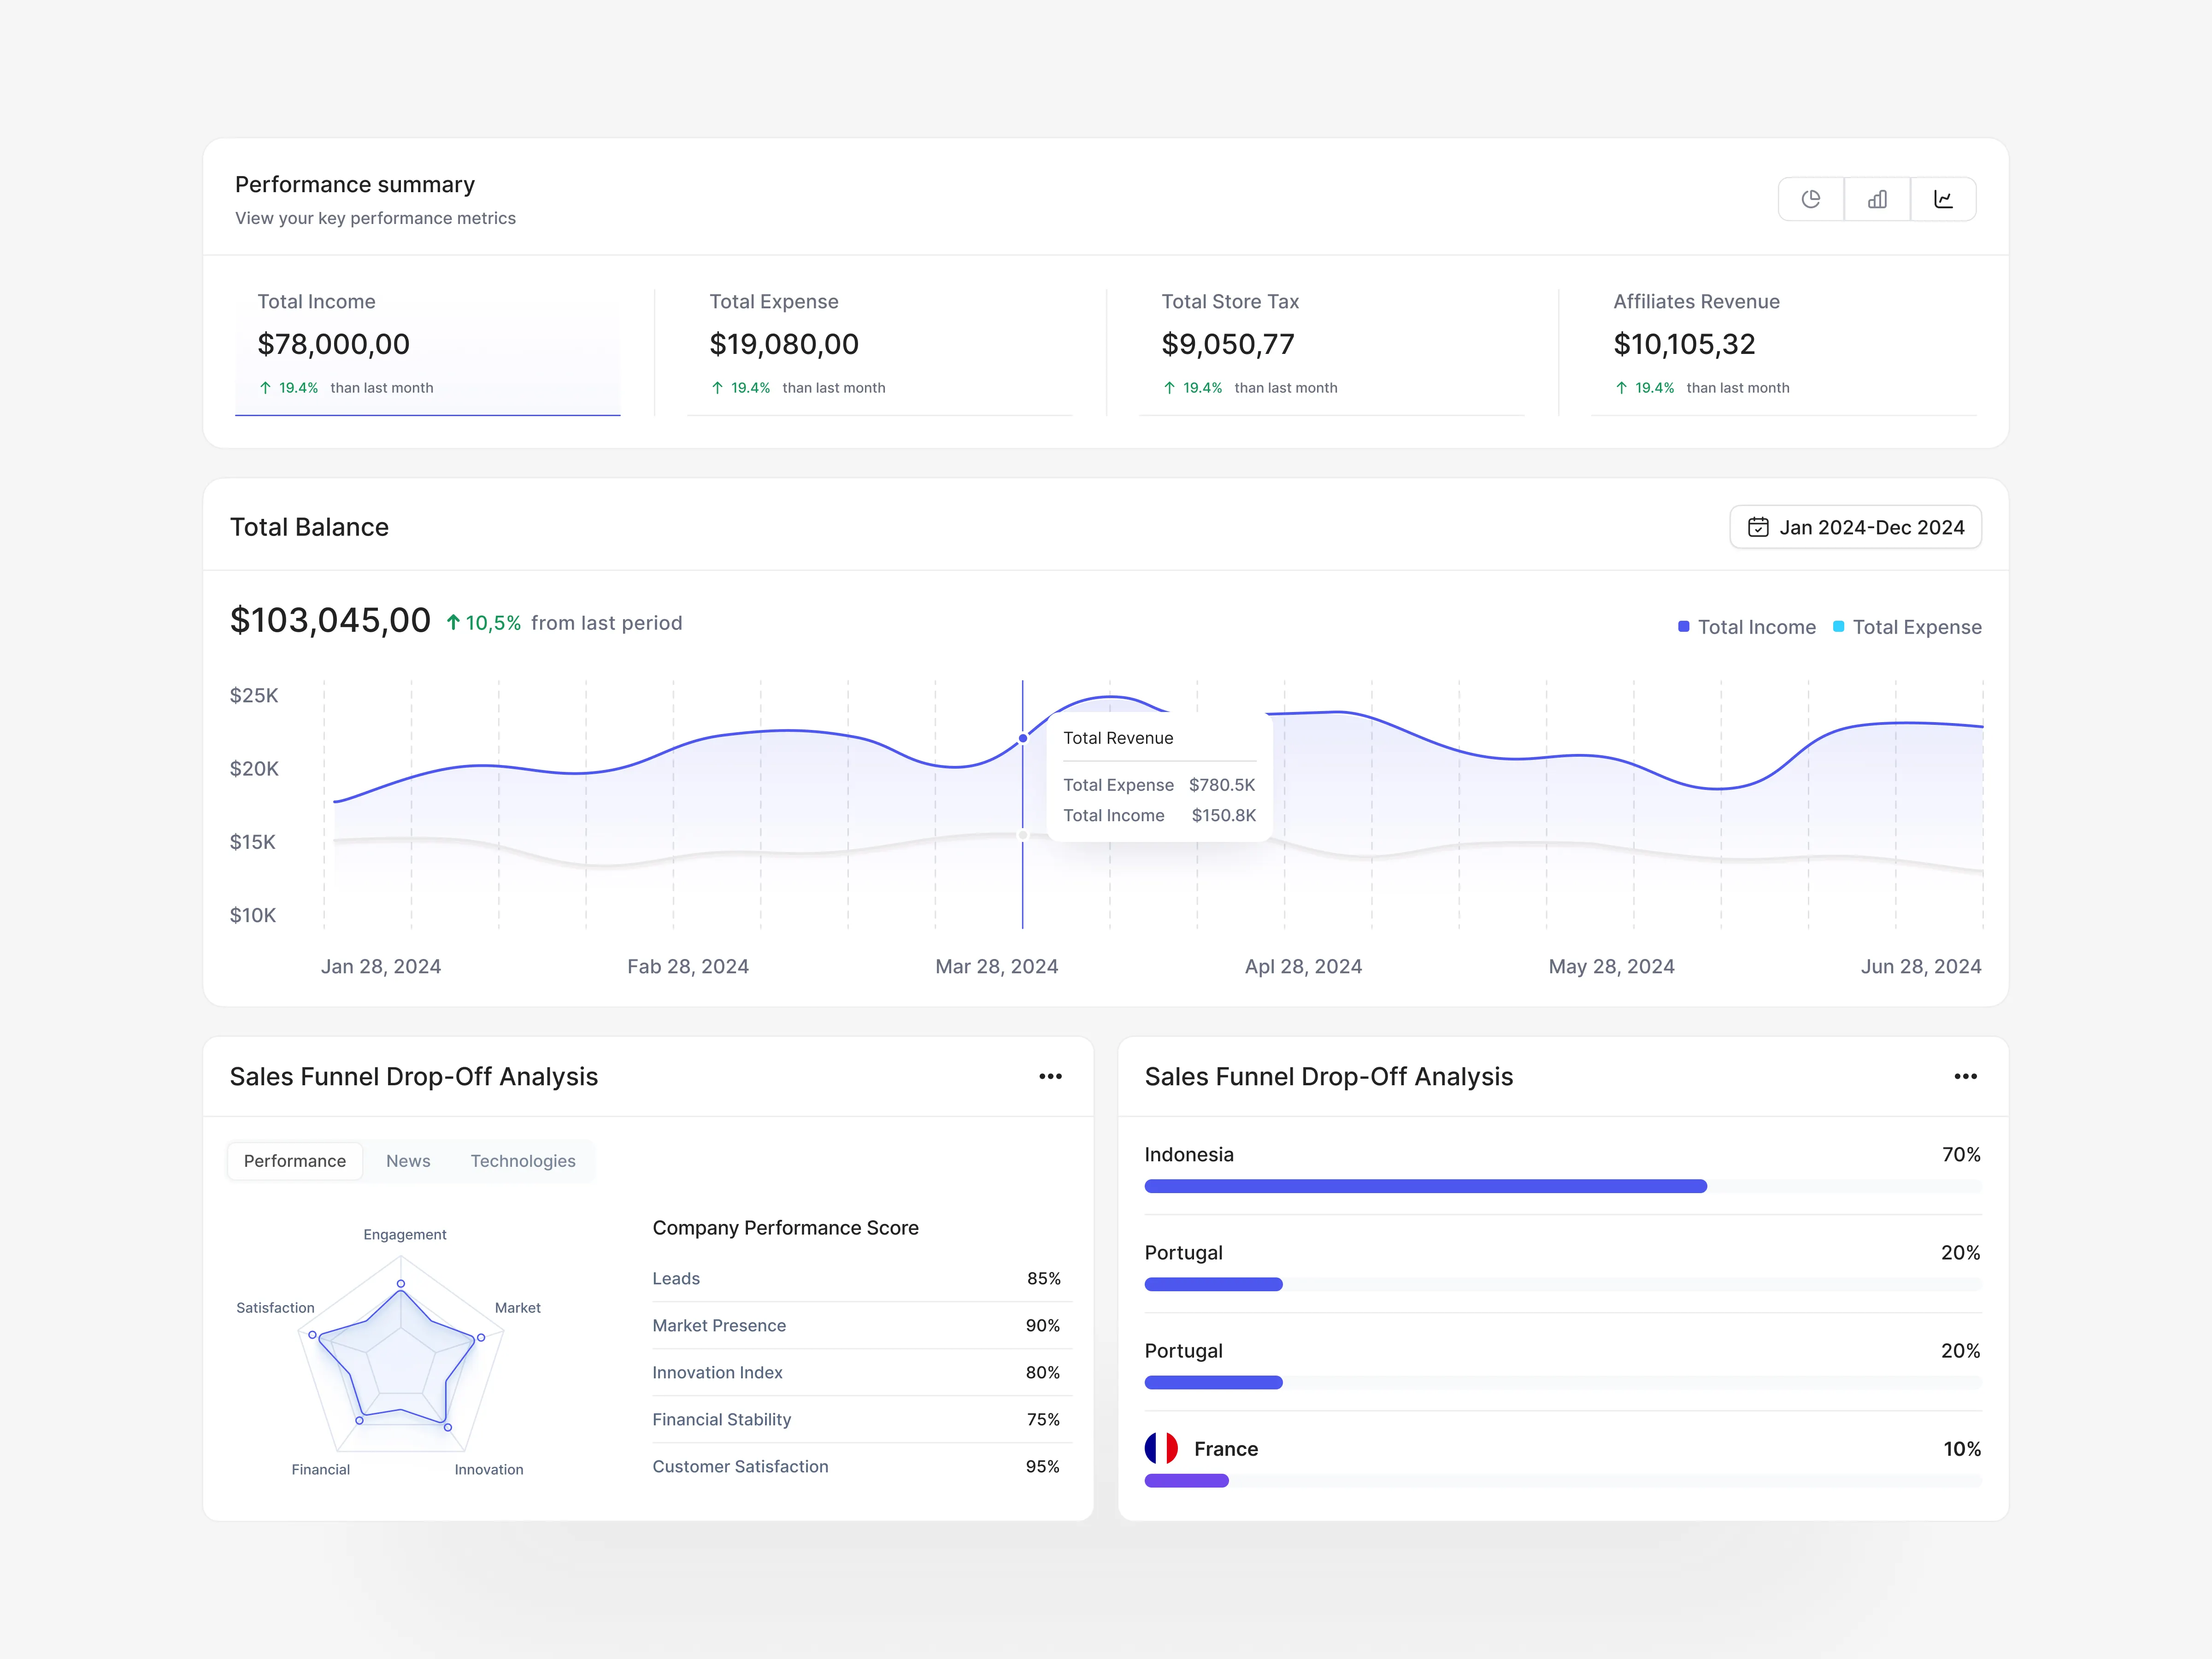Open the calendar icon in date range selector

(1760, 527)
